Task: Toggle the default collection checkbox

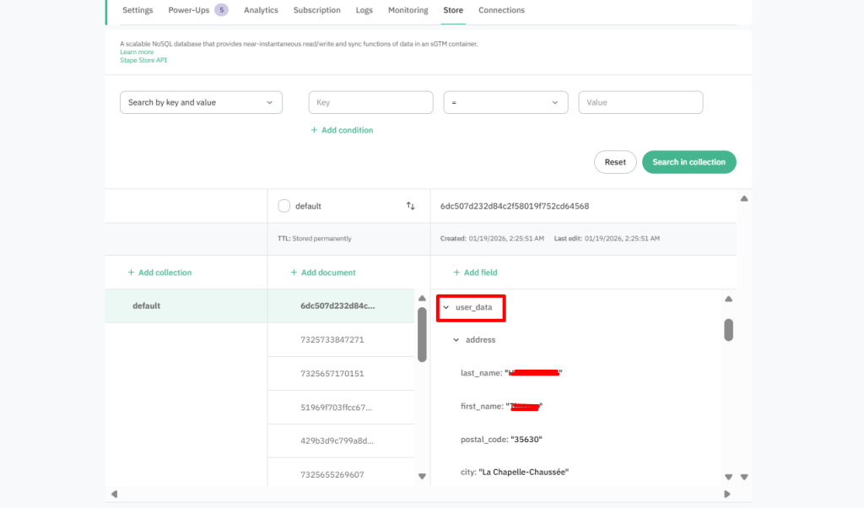Action: tap(283, 206)
